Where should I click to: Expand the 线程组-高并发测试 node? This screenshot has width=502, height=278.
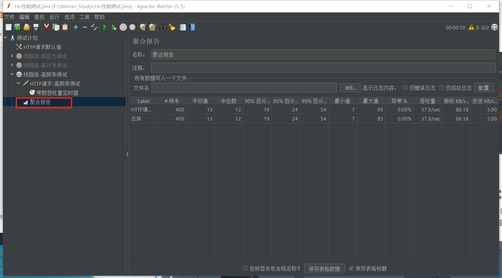click(x=12, y=65)
